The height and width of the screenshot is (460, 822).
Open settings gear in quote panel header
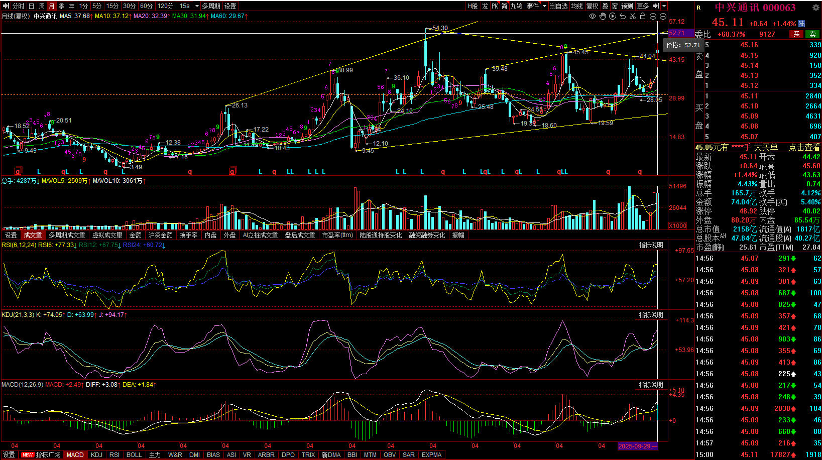816,8
